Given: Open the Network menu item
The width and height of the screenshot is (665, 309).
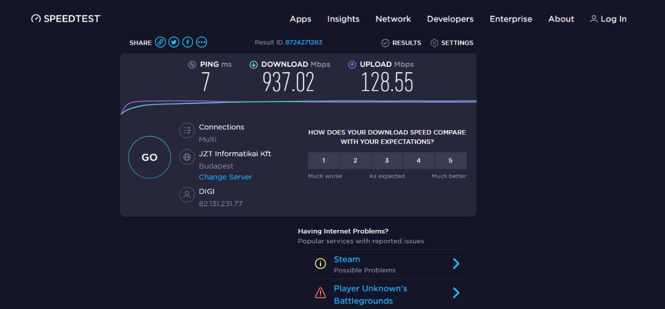Looking at the screenshot, I should [x=393, y=19].
